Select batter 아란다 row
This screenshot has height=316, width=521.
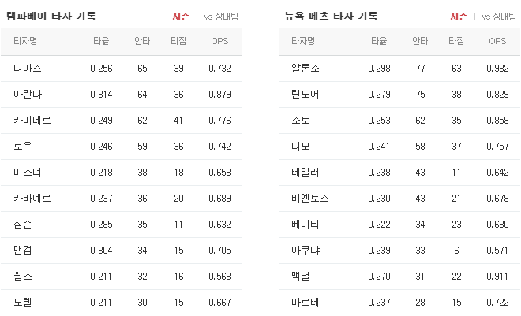click(122, 95)
